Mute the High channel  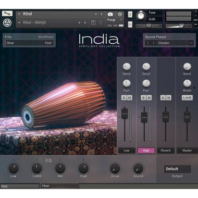coord(149,98)
